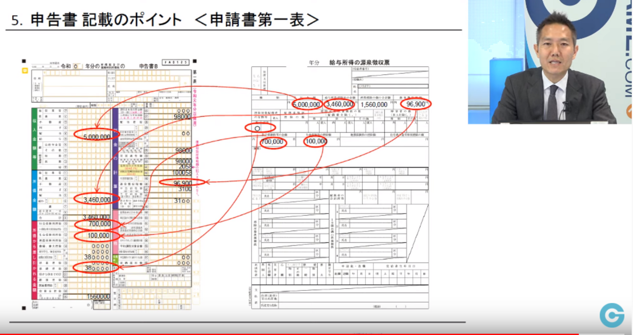Click 100,000 on the 源泉徴収票
Viewport: 633px width, 335px height.
coord(316,141)
